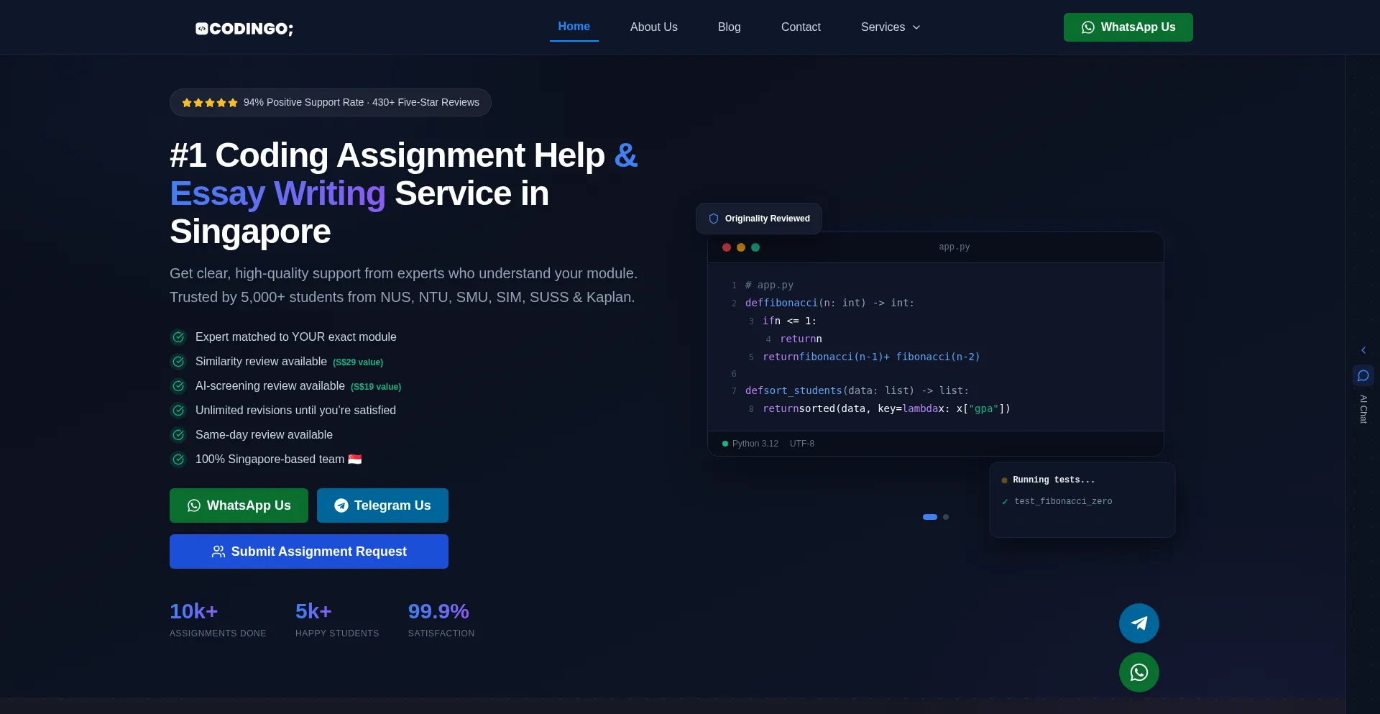Go to About Us page
The height and width of the screenshot is (714, 1380).
[x=653, y=27]
